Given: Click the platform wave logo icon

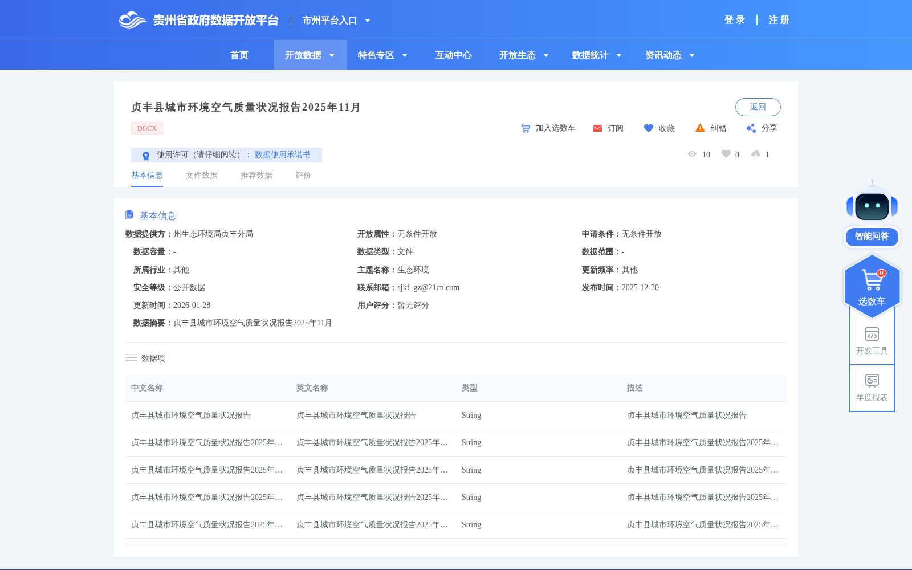Looking at the screenshot, I should pos(133,20).
